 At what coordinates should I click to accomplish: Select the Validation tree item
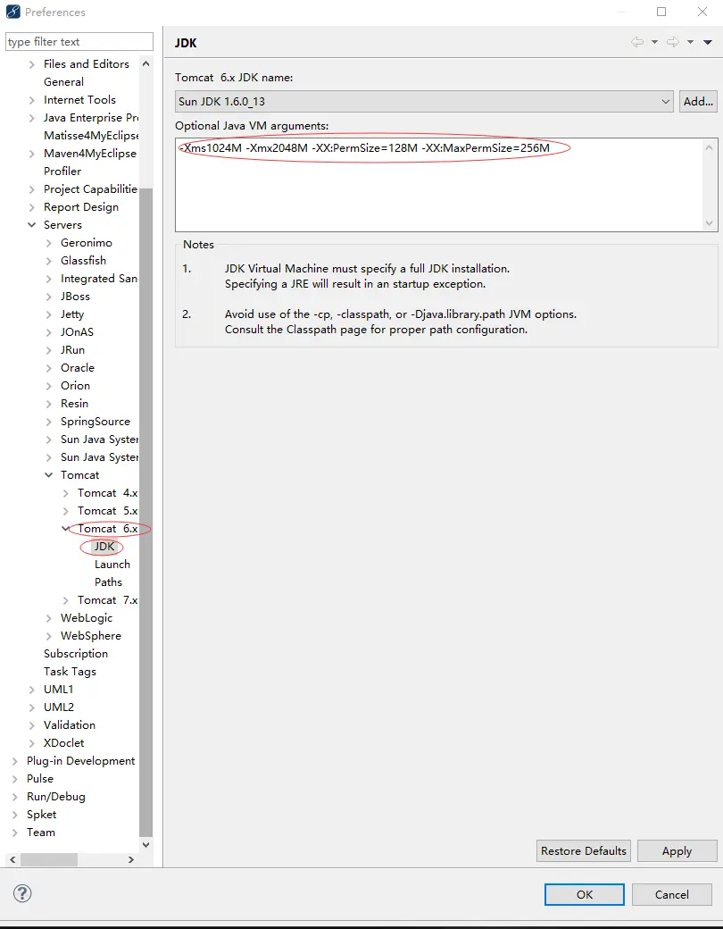click(70, 724)
